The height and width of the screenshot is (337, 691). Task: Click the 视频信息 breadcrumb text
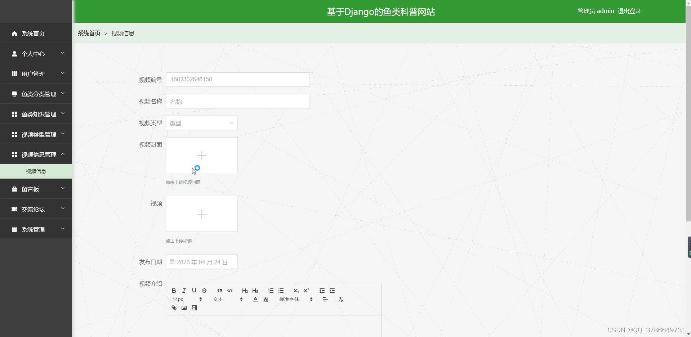click(x=122, y=33)
